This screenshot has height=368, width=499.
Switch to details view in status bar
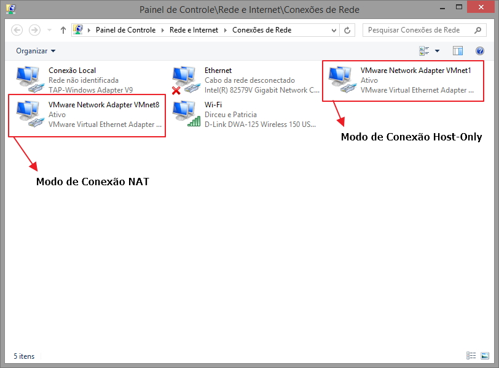tap(471, 356)
